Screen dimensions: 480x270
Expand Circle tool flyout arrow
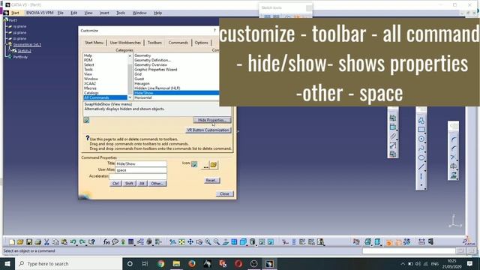coord(425,142)
